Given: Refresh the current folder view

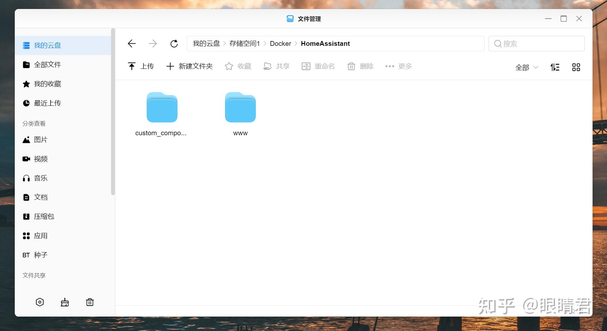Looking at the screenshot, I should [174, 43].
